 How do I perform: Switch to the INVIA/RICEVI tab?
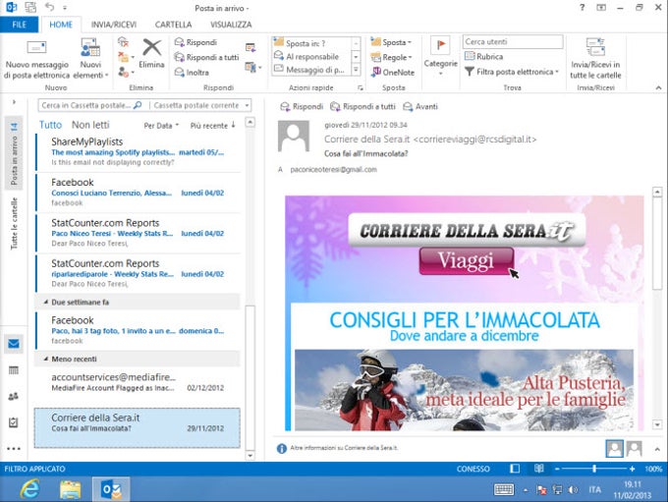pos(114,25)
